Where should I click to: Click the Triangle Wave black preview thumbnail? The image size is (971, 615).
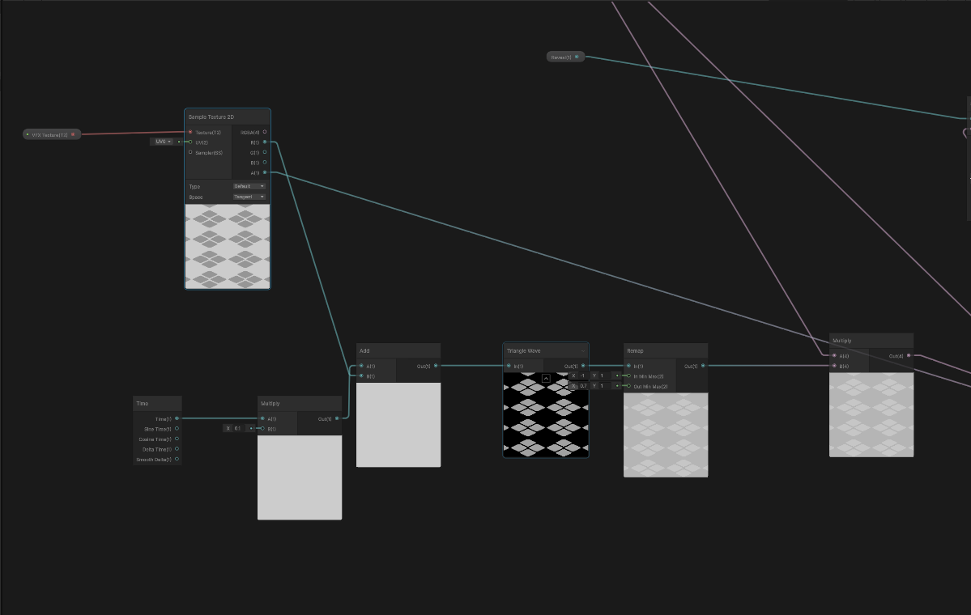click(546, 414)
